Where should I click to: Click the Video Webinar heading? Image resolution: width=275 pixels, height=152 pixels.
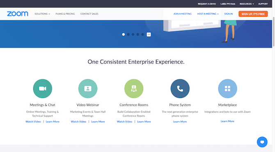coord(88,105)
